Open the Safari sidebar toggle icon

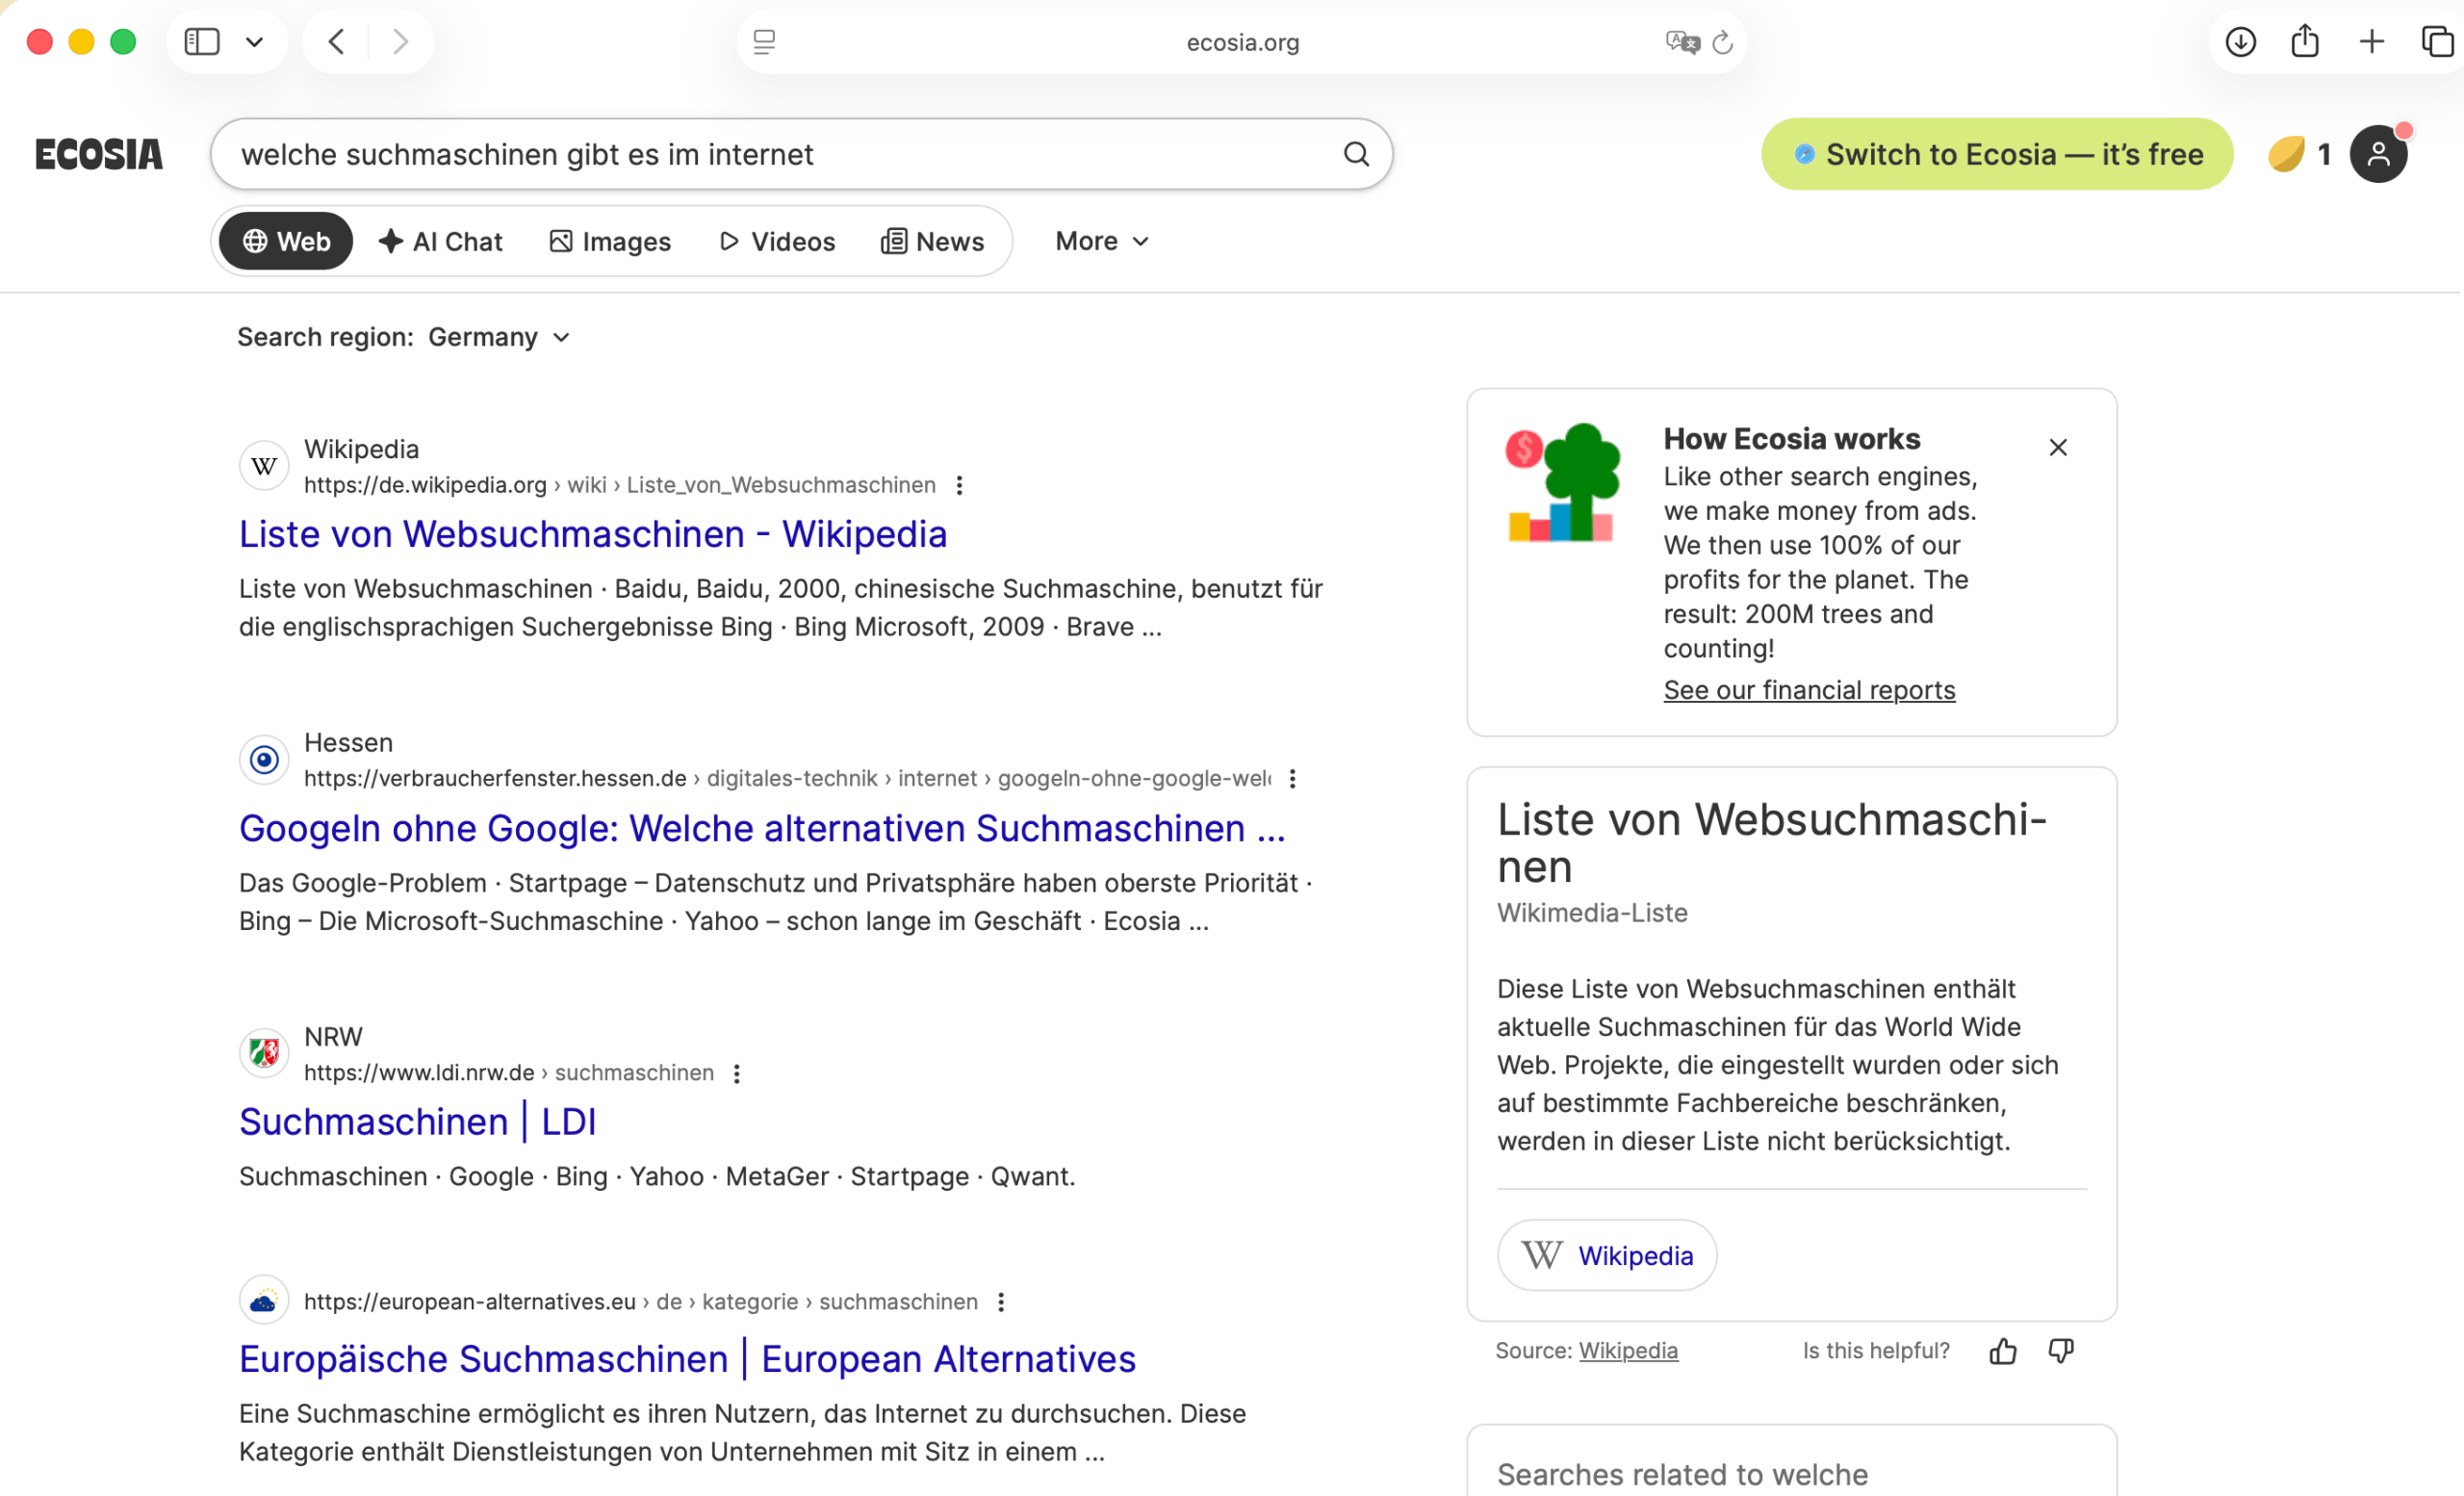(202, 42)
